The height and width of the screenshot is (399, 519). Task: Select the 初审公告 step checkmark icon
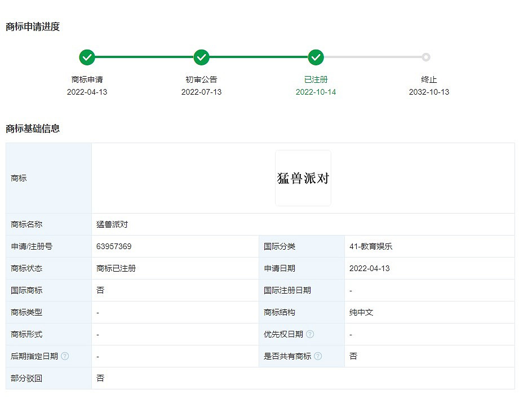(x=201, y=57)
